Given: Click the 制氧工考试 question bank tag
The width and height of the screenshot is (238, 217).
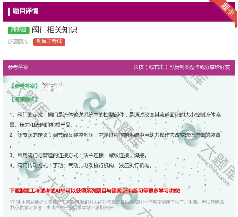Looking at the screenshot, I should (49, 42).
